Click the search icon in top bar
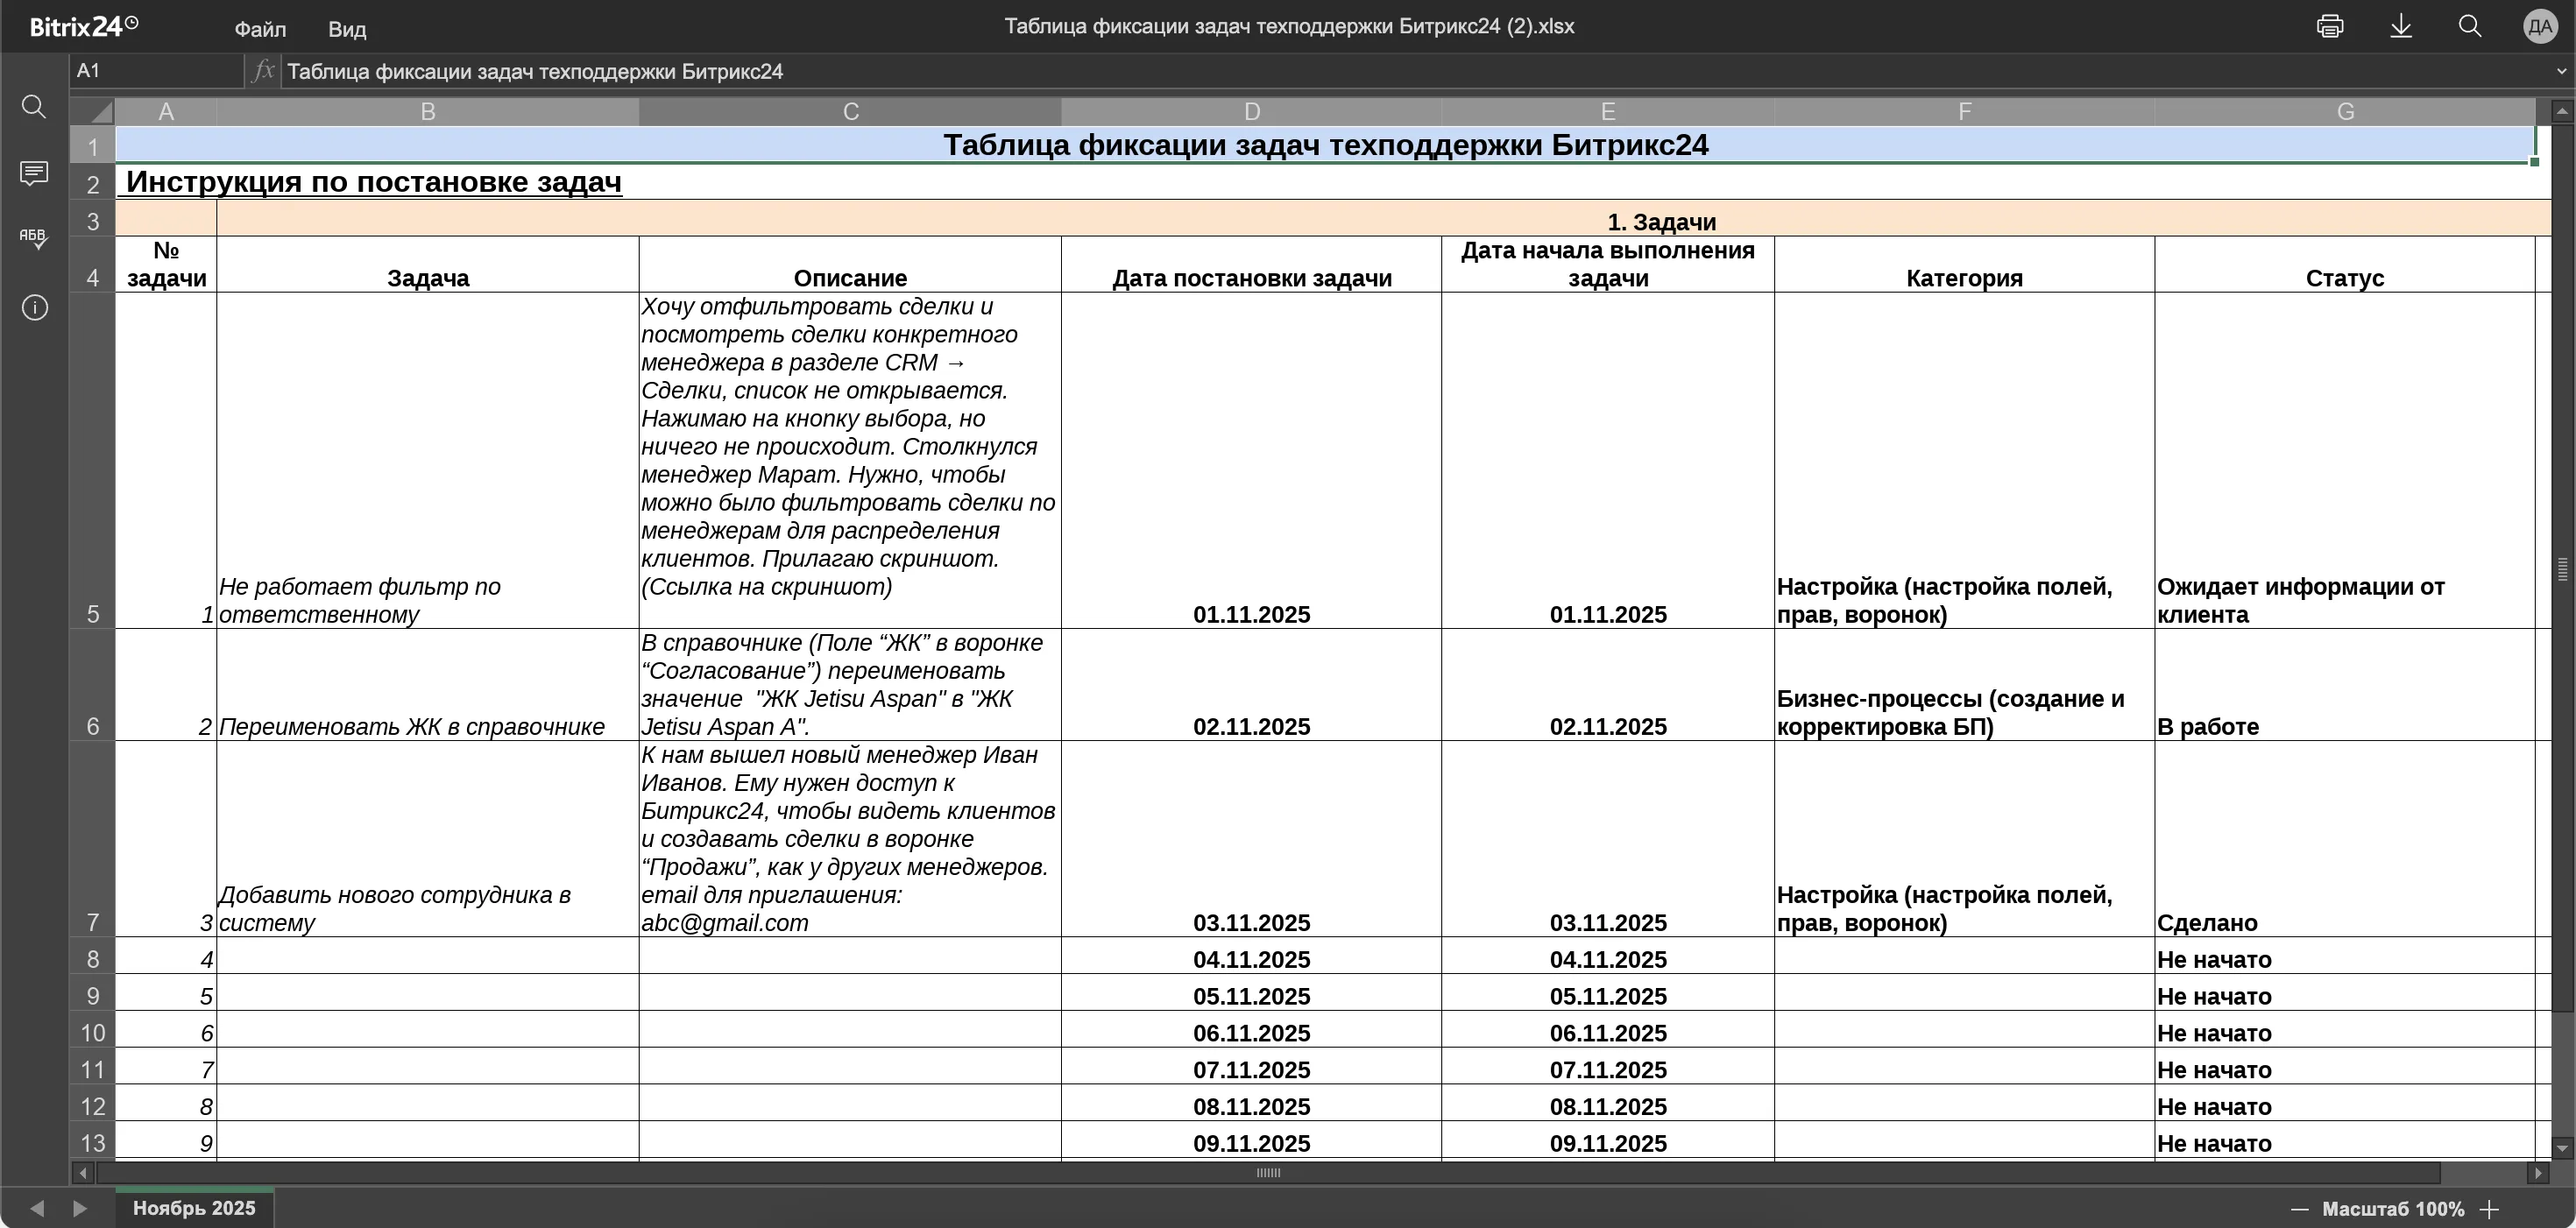Image resolution: width=2576 pixels, height=1228 pixels. point(2470,27)
